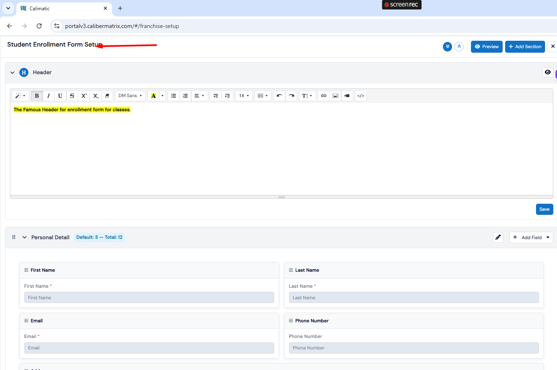Toggle bold formatting in header editor
557x370 pixels.
(x=37, y=96)
